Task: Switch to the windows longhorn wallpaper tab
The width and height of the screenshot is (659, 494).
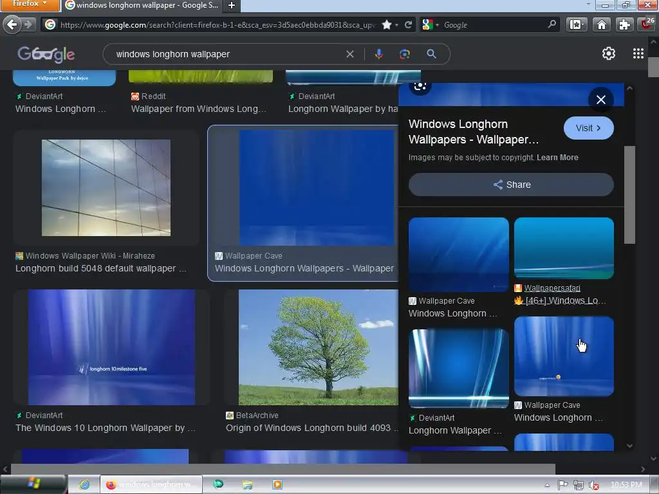Action: 142,5
